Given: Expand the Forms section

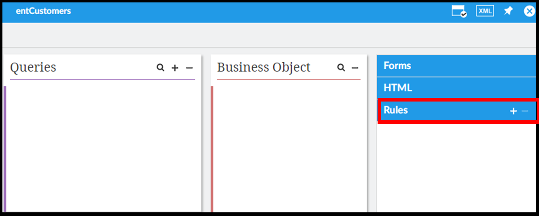Looking at the screenshot, I should tap(397, 66).
